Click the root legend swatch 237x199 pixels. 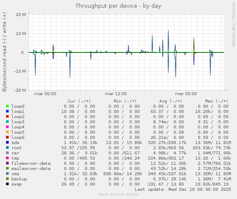tap(7, 148)
